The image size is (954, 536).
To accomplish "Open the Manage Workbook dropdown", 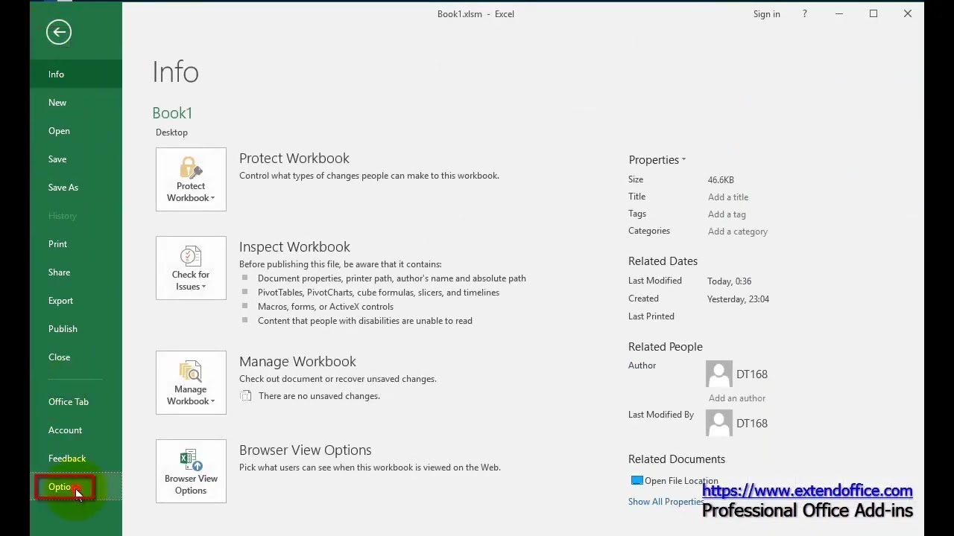I will tap(191, 383).
